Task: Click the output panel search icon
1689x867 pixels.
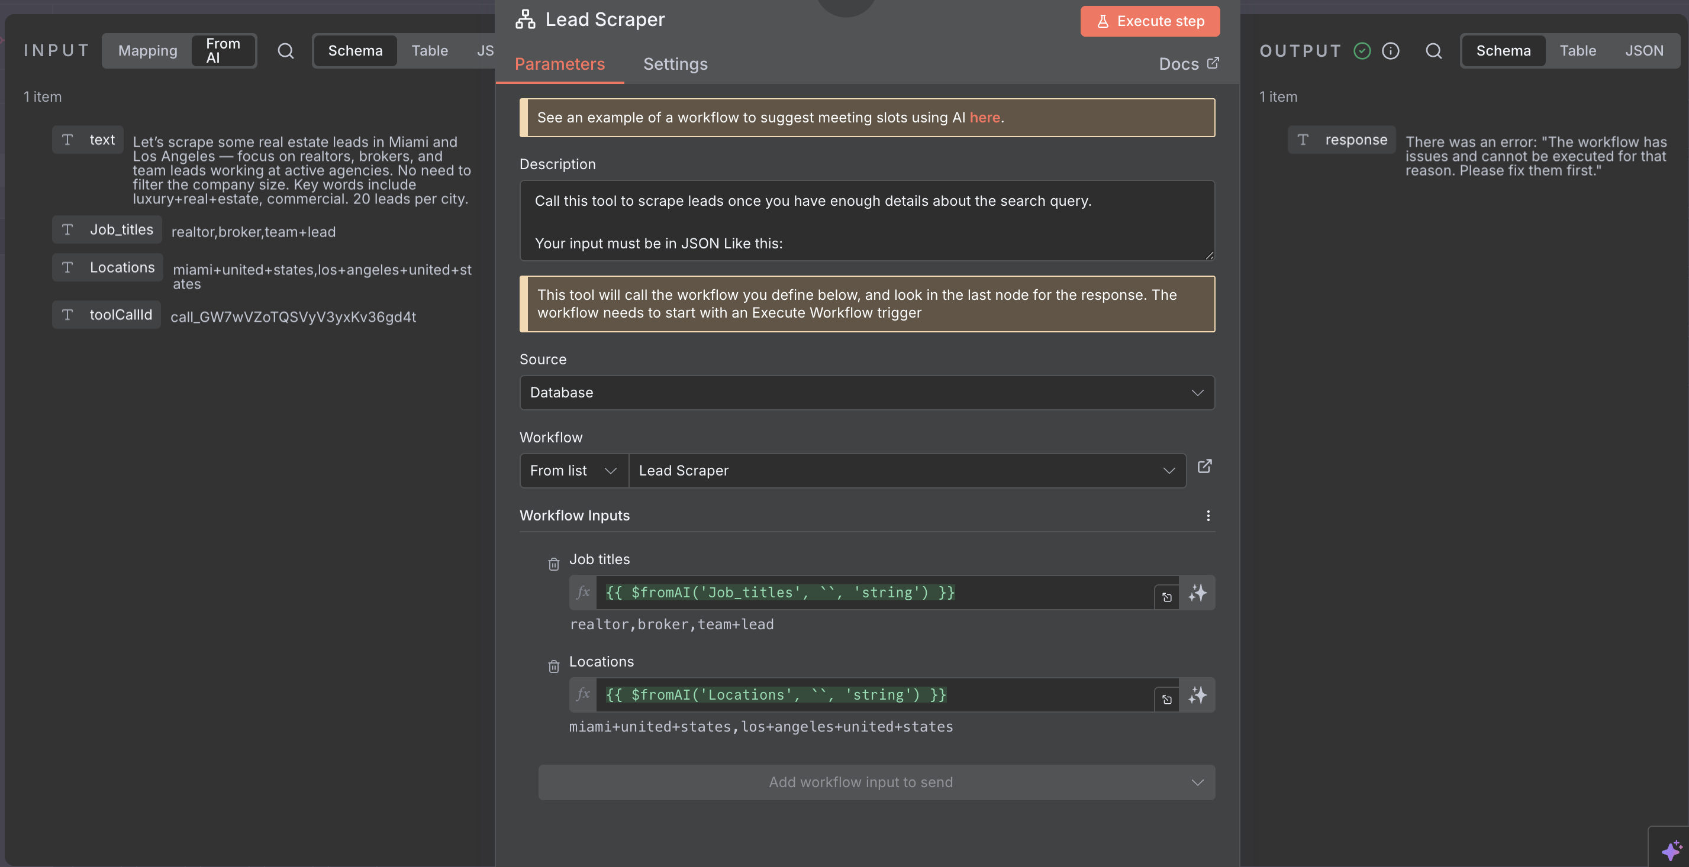Action: pos(1433,50)
